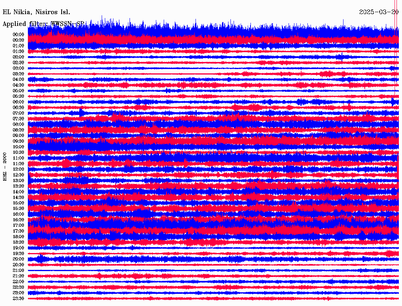The width and height of the screenshot is (402, 306).
Task: Click the station title HL Nikia, Nisiros Isl.
Action: 37,12
